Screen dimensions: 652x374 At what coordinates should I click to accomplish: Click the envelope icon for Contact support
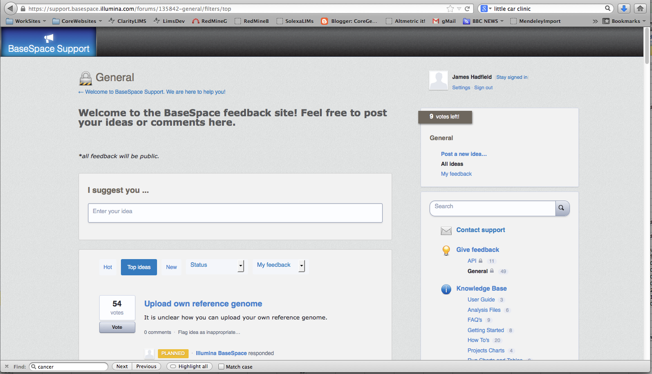click(x=446, y=231)
